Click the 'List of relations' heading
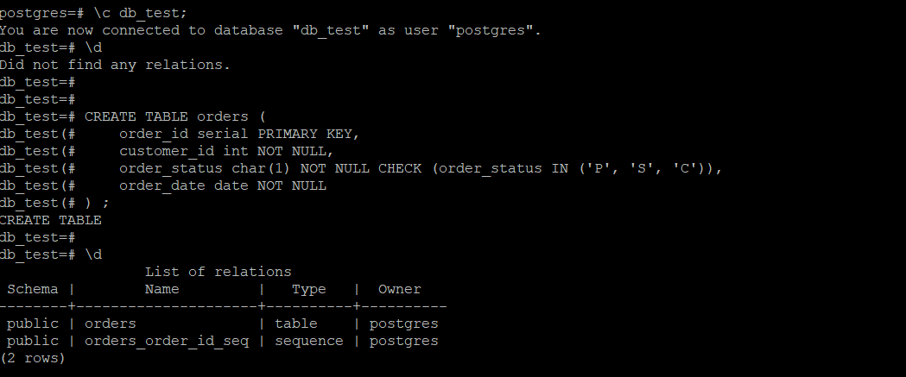 pos(218,272)
